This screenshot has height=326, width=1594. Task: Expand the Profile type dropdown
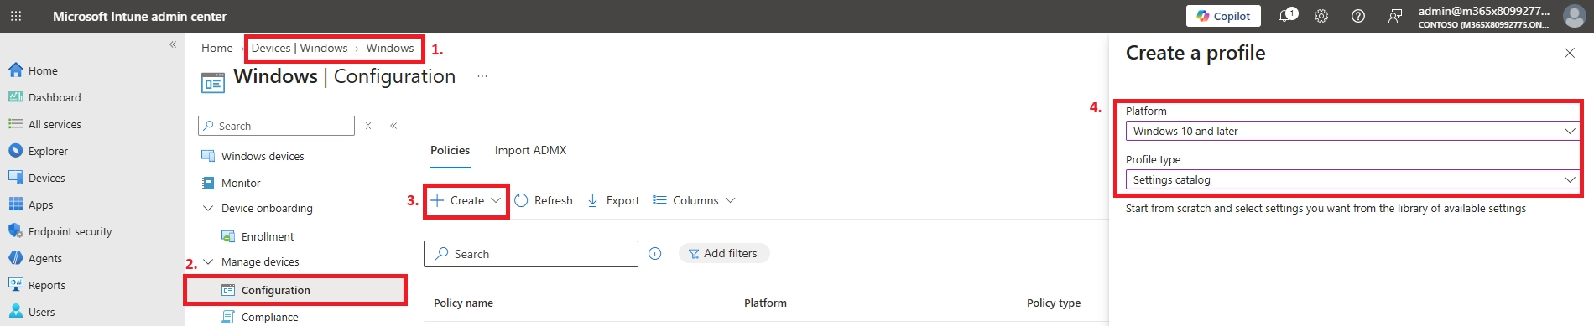point(1352,179)
